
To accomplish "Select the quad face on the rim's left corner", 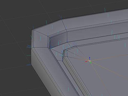I will [x=40, y=39].
